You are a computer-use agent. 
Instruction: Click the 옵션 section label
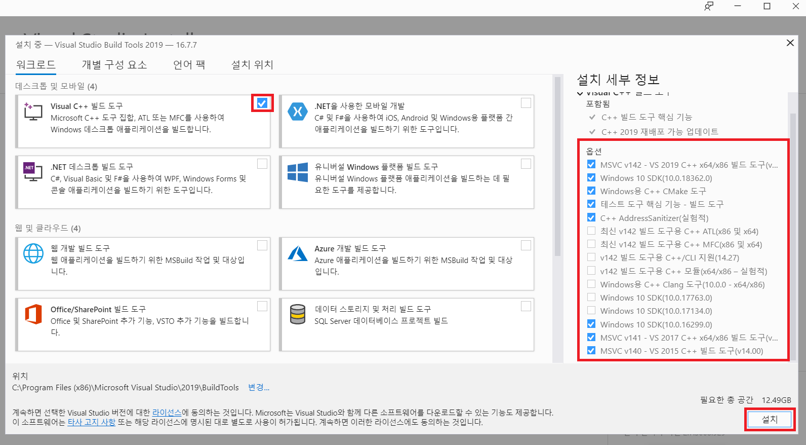point(594,151)
